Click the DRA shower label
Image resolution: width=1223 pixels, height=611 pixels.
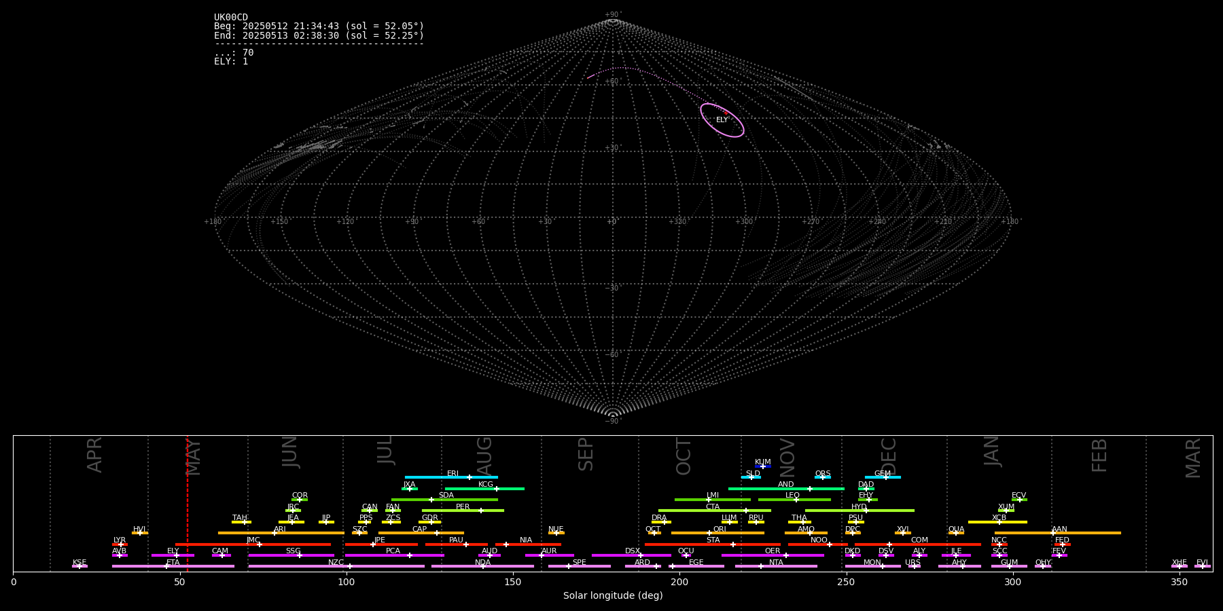[x=659, y=518]
